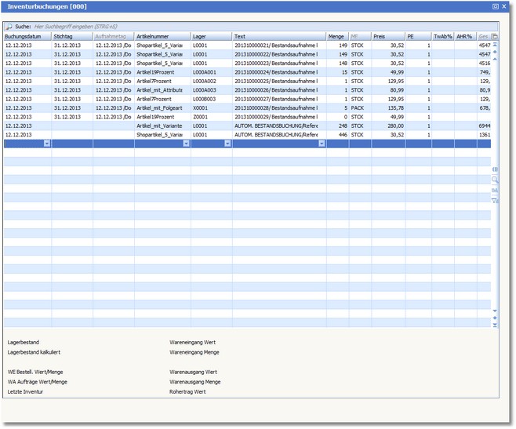Screen dimensions: 516x429
Task: Restore window using title bar maximize icon
Action: coord(495,6)
